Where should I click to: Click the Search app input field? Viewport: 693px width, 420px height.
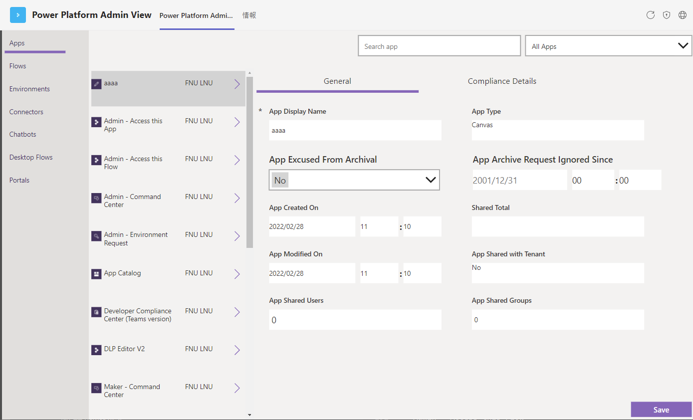pyautogui.click(x=440, y=46)
